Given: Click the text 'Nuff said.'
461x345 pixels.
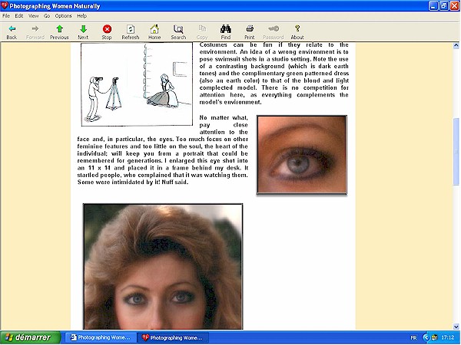Looking at the screenshot, I should click(x=175, y=182).
